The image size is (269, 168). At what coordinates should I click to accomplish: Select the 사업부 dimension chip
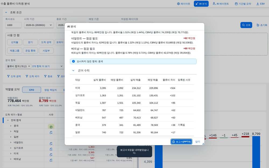(46, 51)
